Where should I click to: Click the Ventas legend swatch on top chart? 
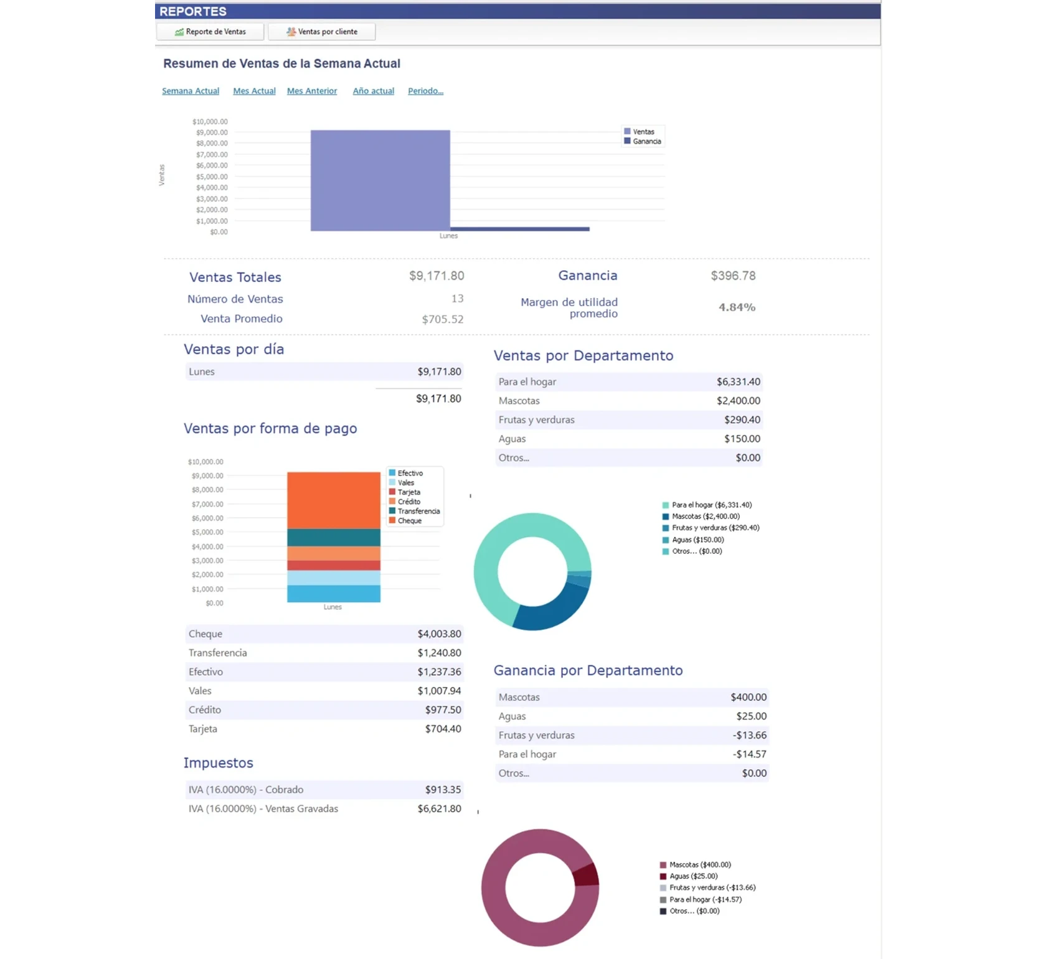(627, 131)
